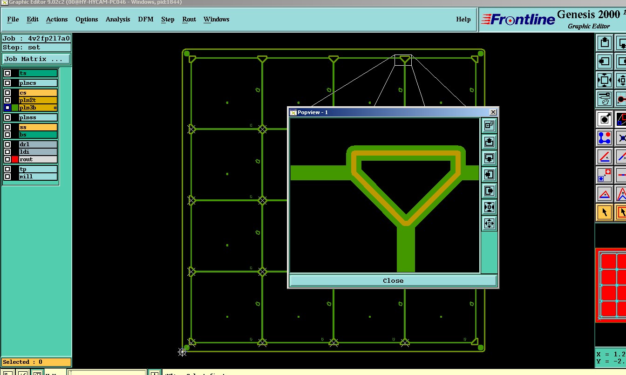Click the green pln3b layer color swatch

click(15, 108)
